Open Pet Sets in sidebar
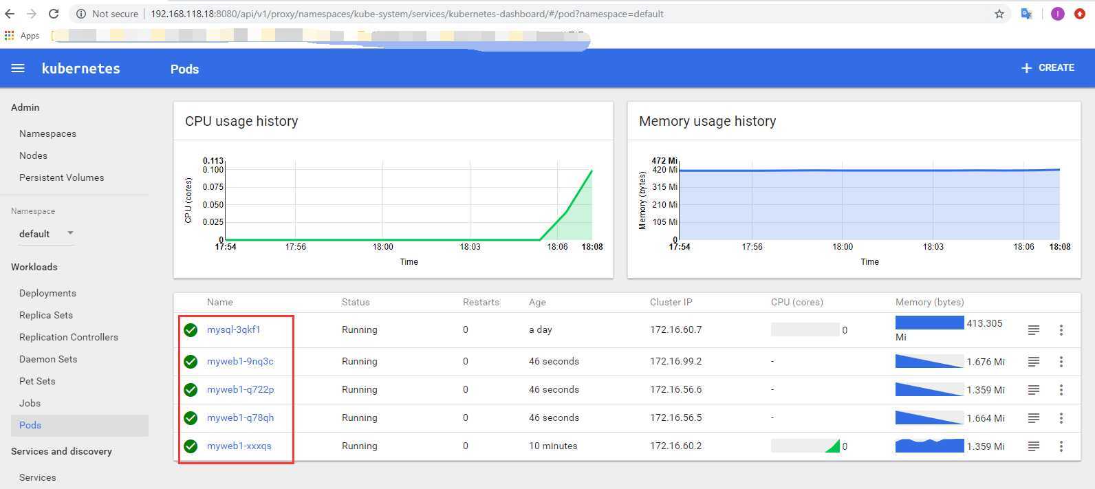The width and height of the screenshot is (1095, 489). pos(37,381)
